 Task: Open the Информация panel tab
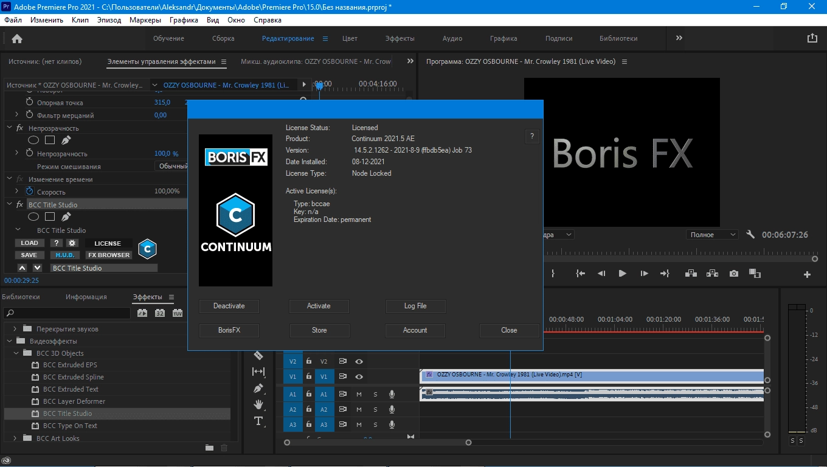coord(86,297)
